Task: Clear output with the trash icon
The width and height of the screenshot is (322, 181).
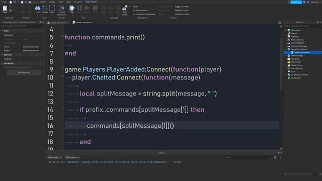Action: [275, 157]
